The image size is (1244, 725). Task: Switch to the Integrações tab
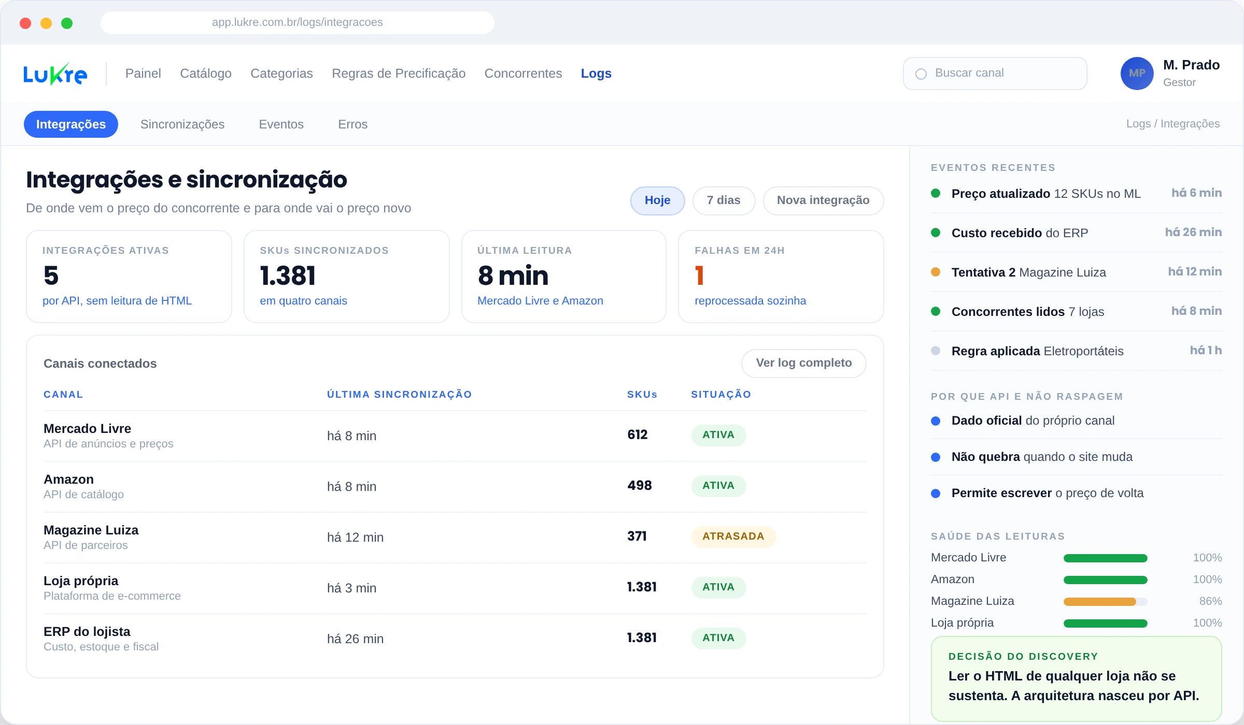71,124
